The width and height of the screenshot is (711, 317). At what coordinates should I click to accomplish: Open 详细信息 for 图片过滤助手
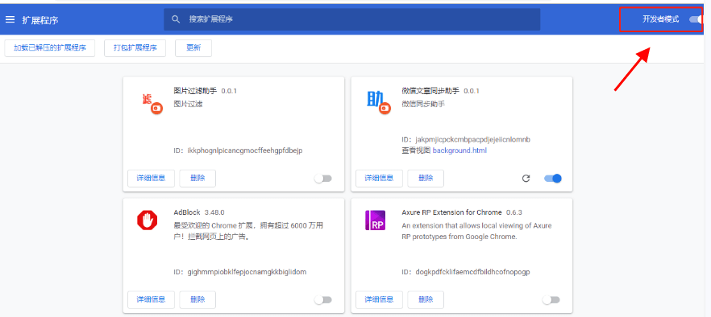[x=151, y=179]
